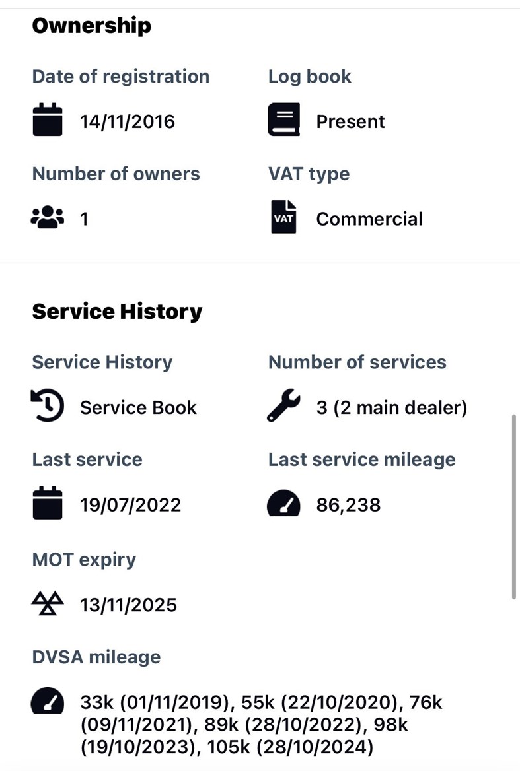Click the last service mileage gauge icon
This screenshot has width=520, height=771.
point(283,505)
